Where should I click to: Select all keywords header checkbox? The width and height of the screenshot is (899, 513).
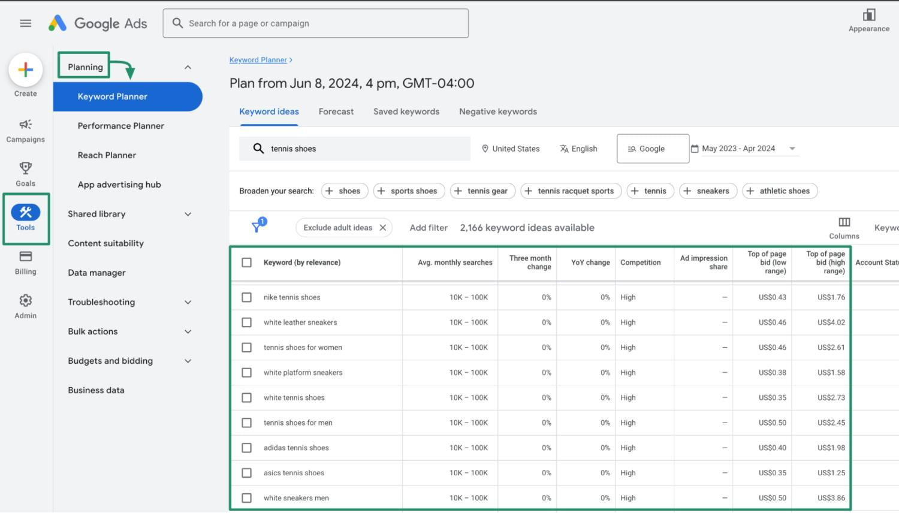coord(246,262)
